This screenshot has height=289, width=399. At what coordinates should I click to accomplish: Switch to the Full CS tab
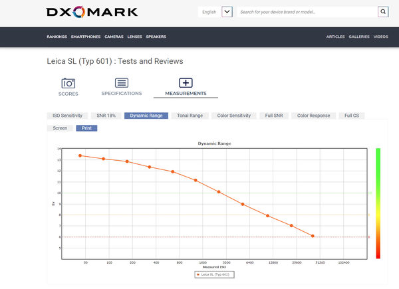tap(352, 116)
